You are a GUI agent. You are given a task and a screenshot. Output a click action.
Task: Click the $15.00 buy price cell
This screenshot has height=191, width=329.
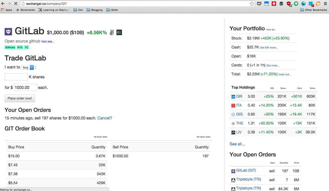tap(14, 156)
